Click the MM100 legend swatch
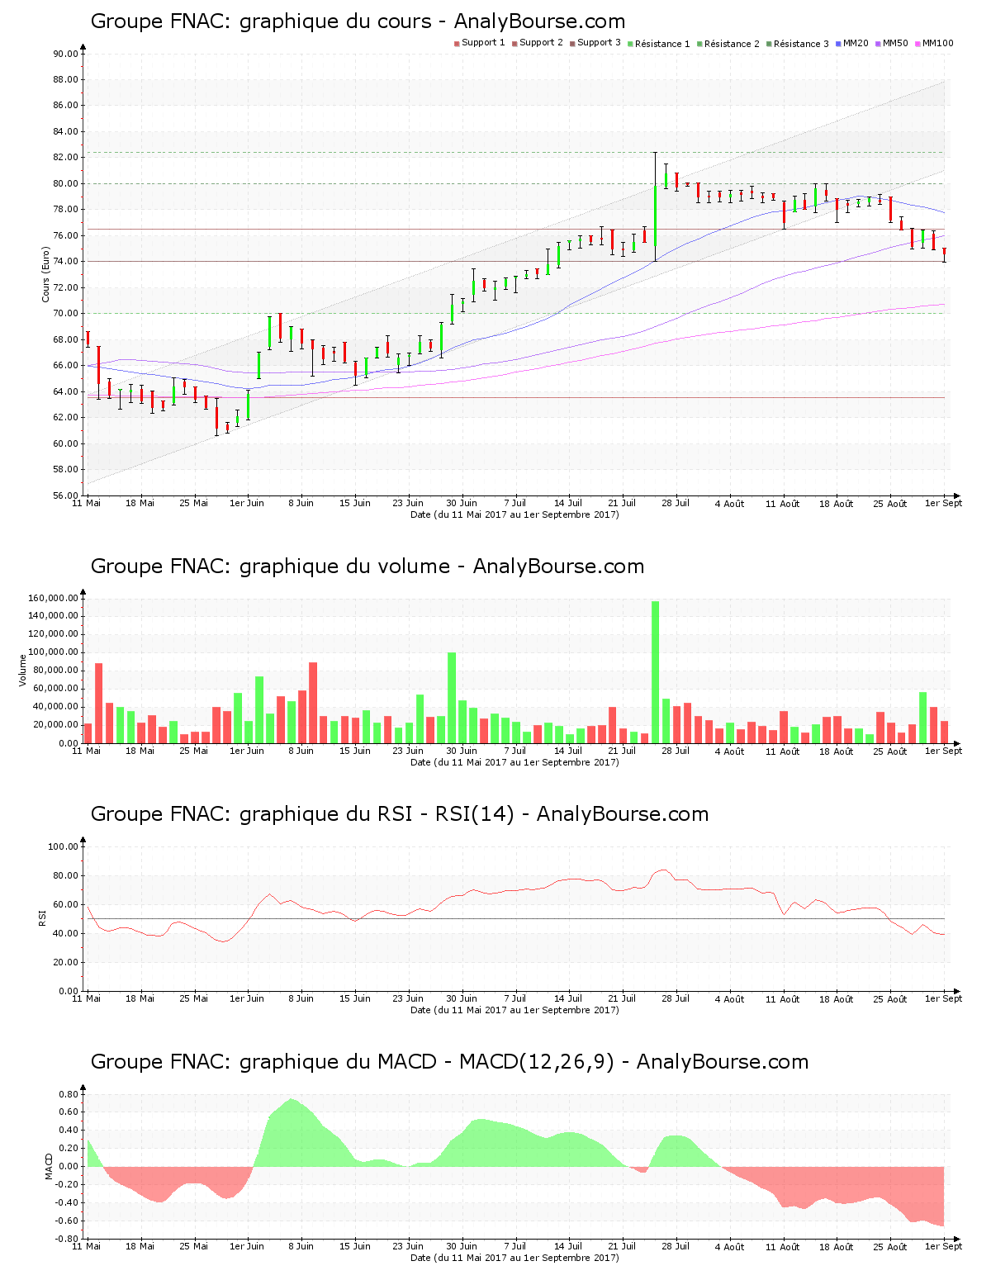Viewport: 991px width, 1280px height. pos(918,43)
